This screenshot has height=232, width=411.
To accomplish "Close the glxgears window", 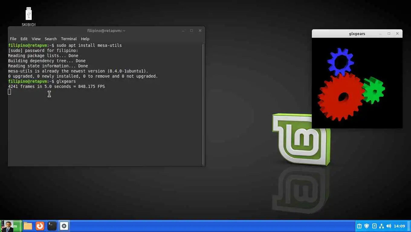I will [397, 34].
